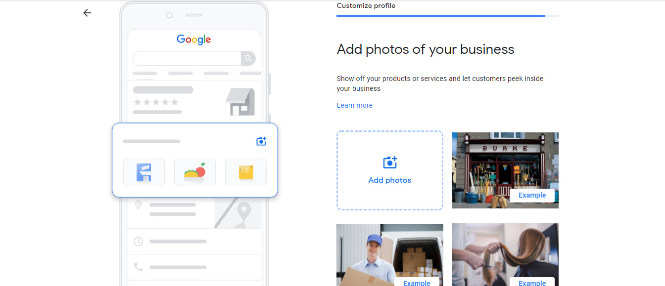Click the Google logo on the phone screen

(x=193, y=40)
